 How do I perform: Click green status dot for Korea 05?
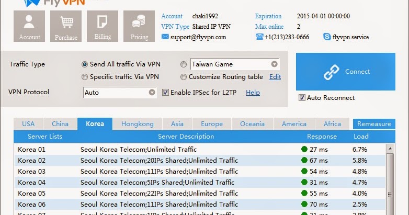(304, 193)
